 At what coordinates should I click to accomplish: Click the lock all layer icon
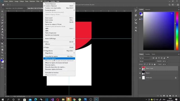pyautogui.click(x=155, y=64)
